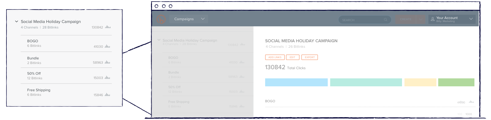Viewport: 491px width, 120px height.
Task: Click the EDIT button
Action: (x=292, y=57)
